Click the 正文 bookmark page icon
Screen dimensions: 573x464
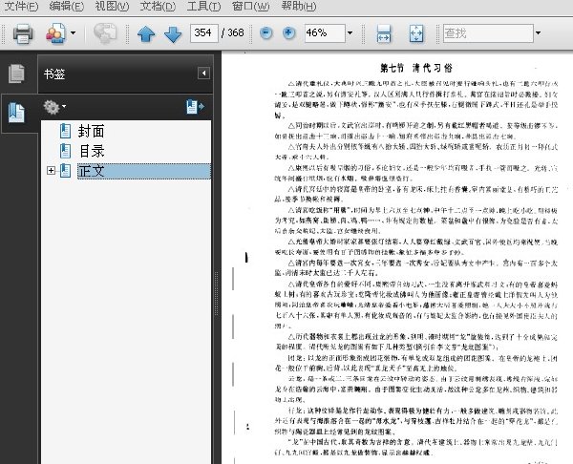(x=65, y=171)
